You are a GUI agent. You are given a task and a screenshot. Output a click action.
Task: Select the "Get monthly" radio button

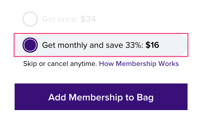(x=30, y=45)
